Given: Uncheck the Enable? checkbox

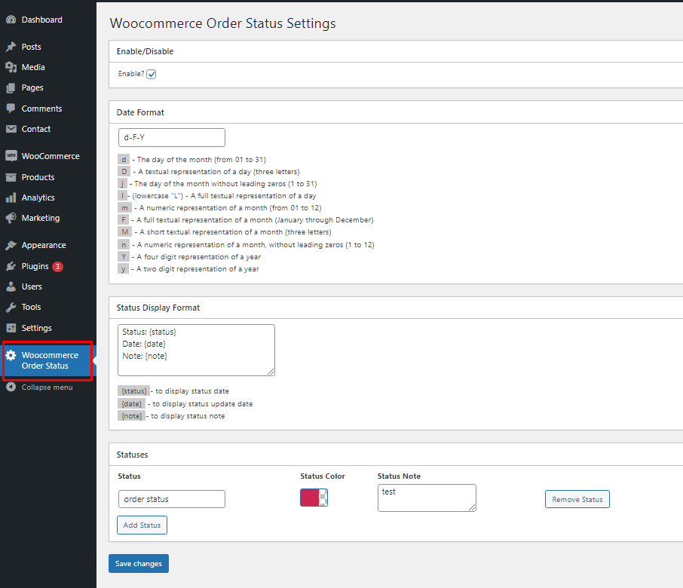Looking at the screenshot, I should 151,74.
